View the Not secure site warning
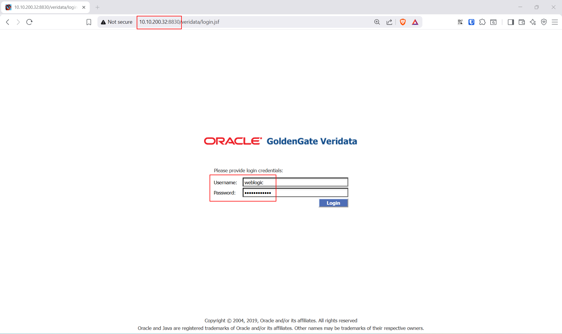The height and width of the screenshot is (334, 562). click(116, 22)
